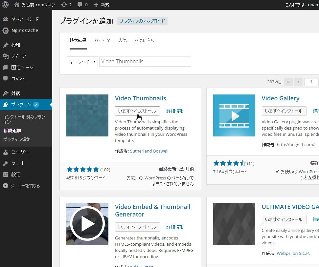This screenshot has width=319, height=267.
Task: Install ULTIMATE VIDEO GALLERY with いますぐインストール
Action: click(284, 219)
